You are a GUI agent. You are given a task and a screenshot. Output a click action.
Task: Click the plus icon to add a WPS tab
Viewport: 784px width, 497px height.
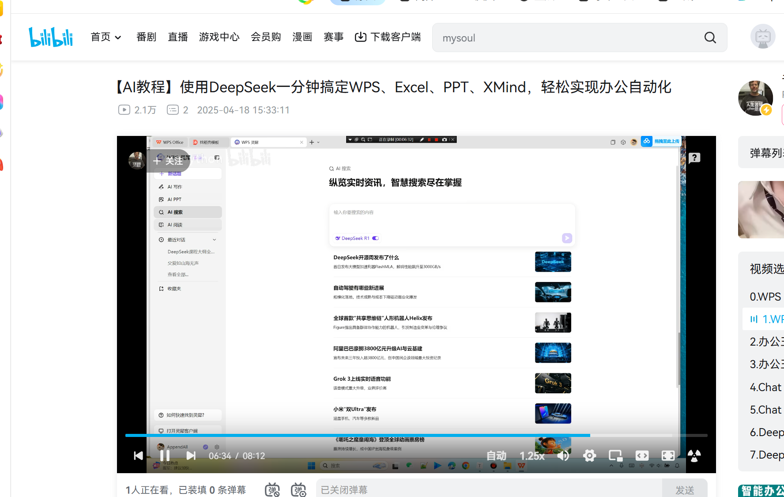tap(312, 142)
